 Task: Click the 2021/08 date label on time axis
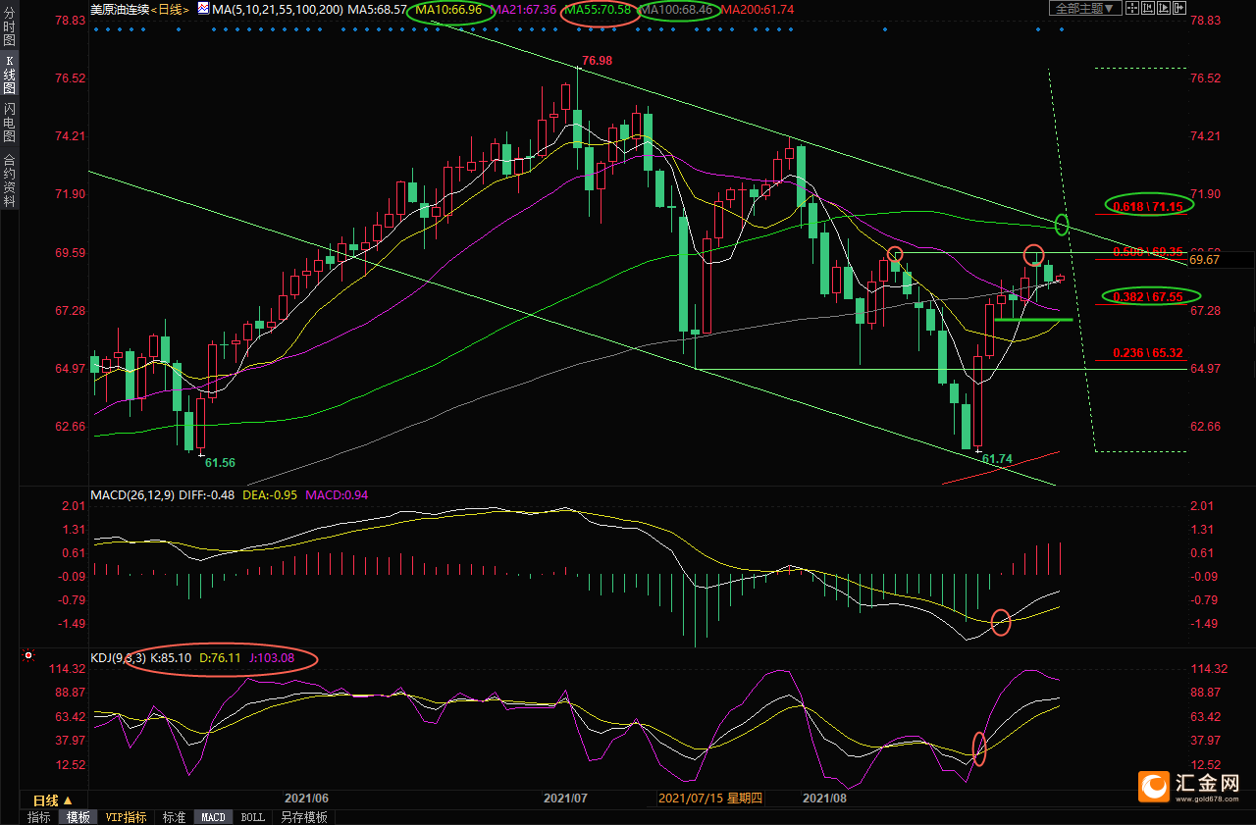[824, 799]
